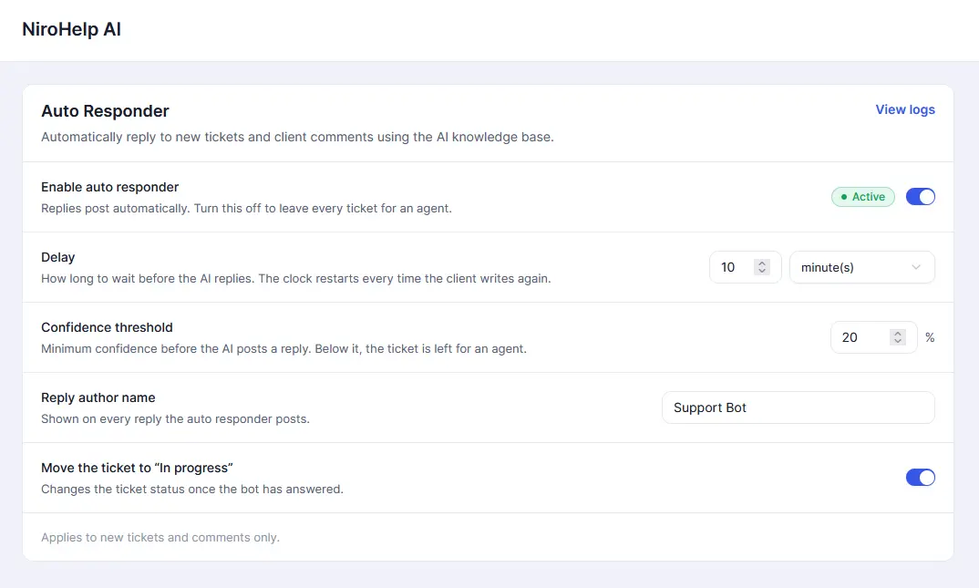Decrease the Delay value with down arrow
Image resolution: width=979 pixels, height=588 pixels.
tap(762, 271)
